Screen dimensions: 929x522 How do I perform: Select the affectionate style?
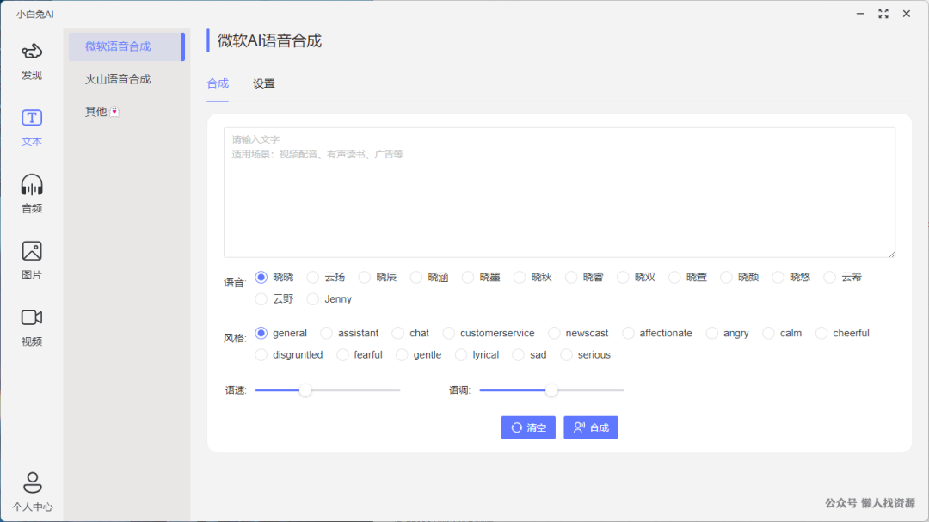[628, 333]
